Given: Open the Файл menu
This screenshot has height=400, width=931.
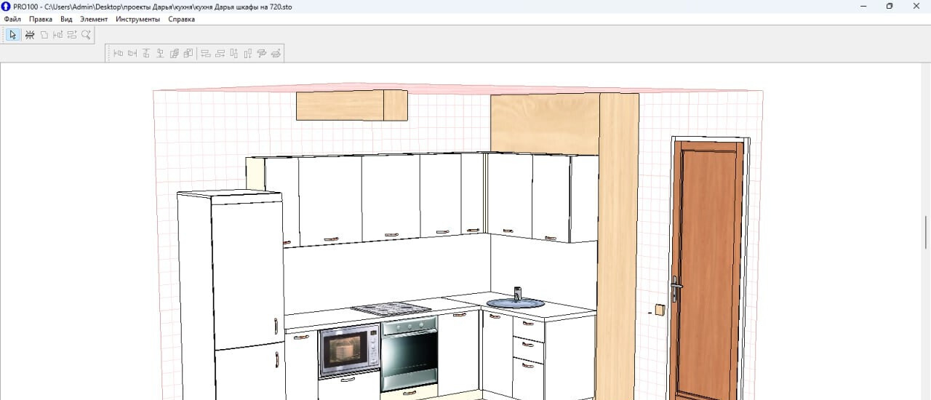Looking at the screenshot, I should [x=12, y=20].
